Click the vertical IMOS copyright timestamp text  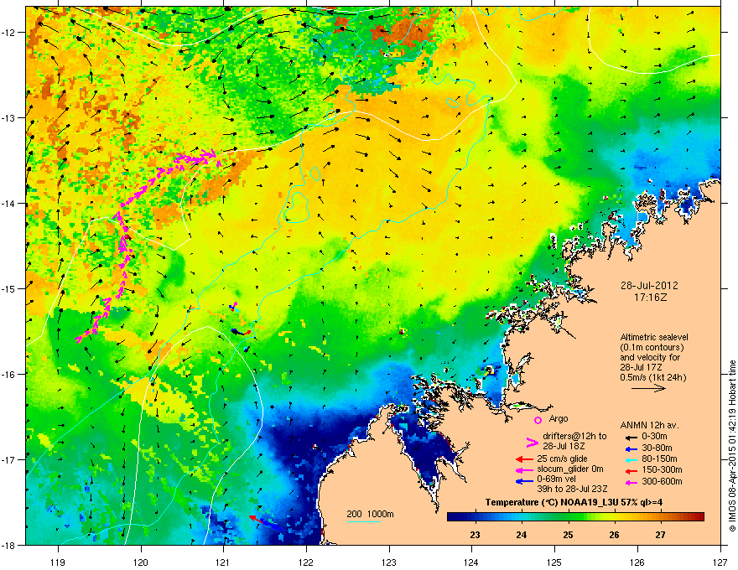(x=732, y=446)
